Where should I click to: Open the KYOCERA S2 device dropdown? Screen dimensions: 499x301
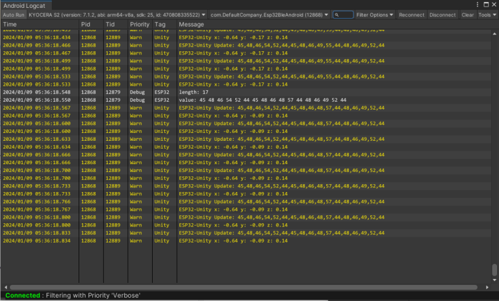117,15
